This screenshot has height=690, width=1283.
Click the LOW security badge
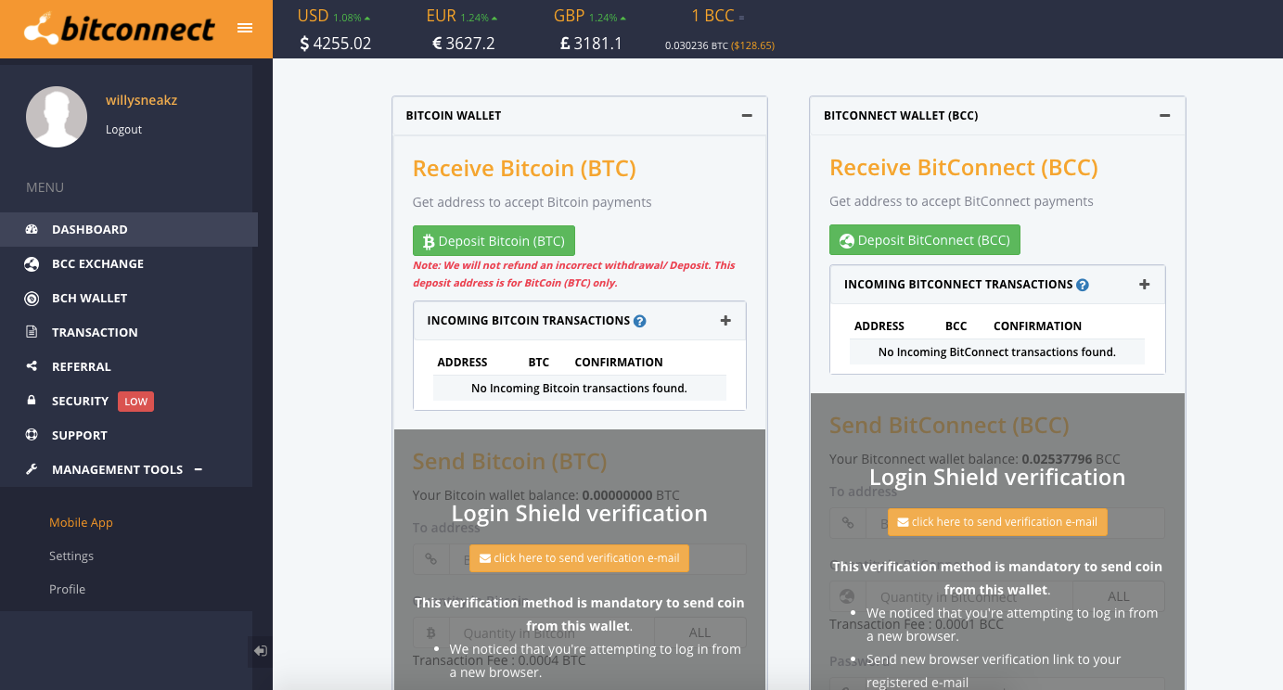coord(135,402)
